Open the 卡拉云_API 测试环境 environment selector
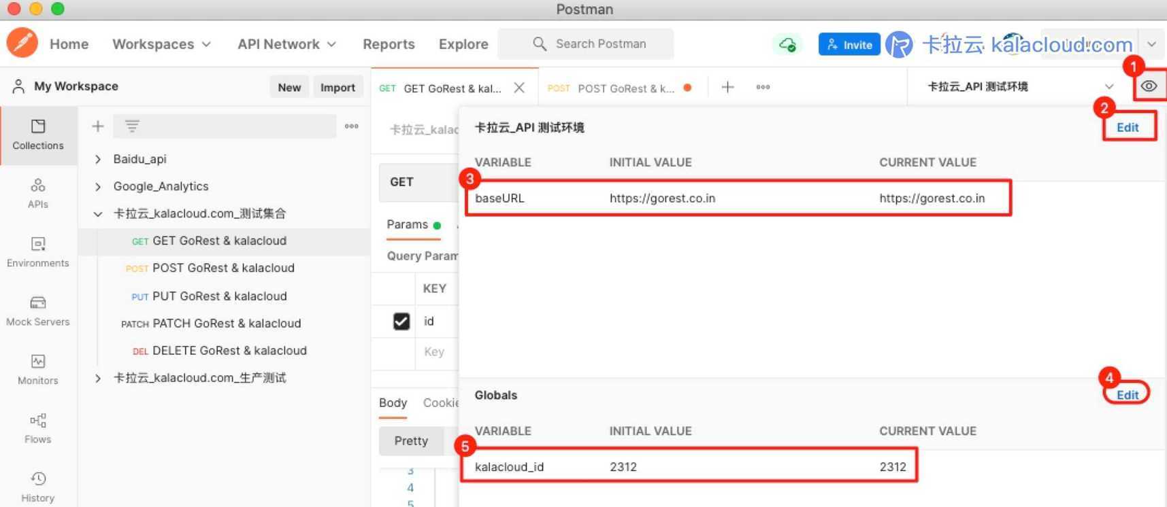Viewport: 1167px width, 507px height. (x=1020, y=86)
